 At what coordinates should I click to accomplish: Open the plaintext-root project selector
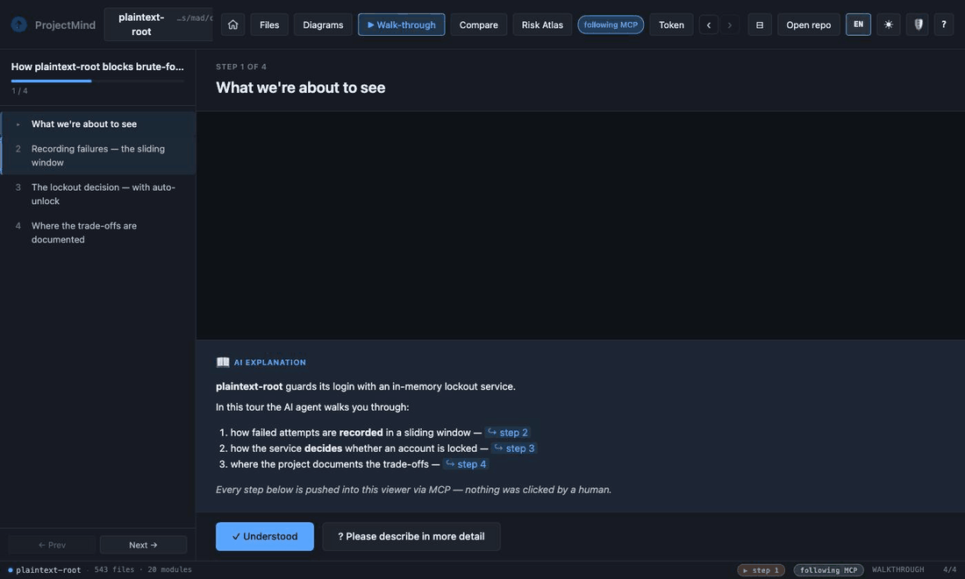point(158,25)
